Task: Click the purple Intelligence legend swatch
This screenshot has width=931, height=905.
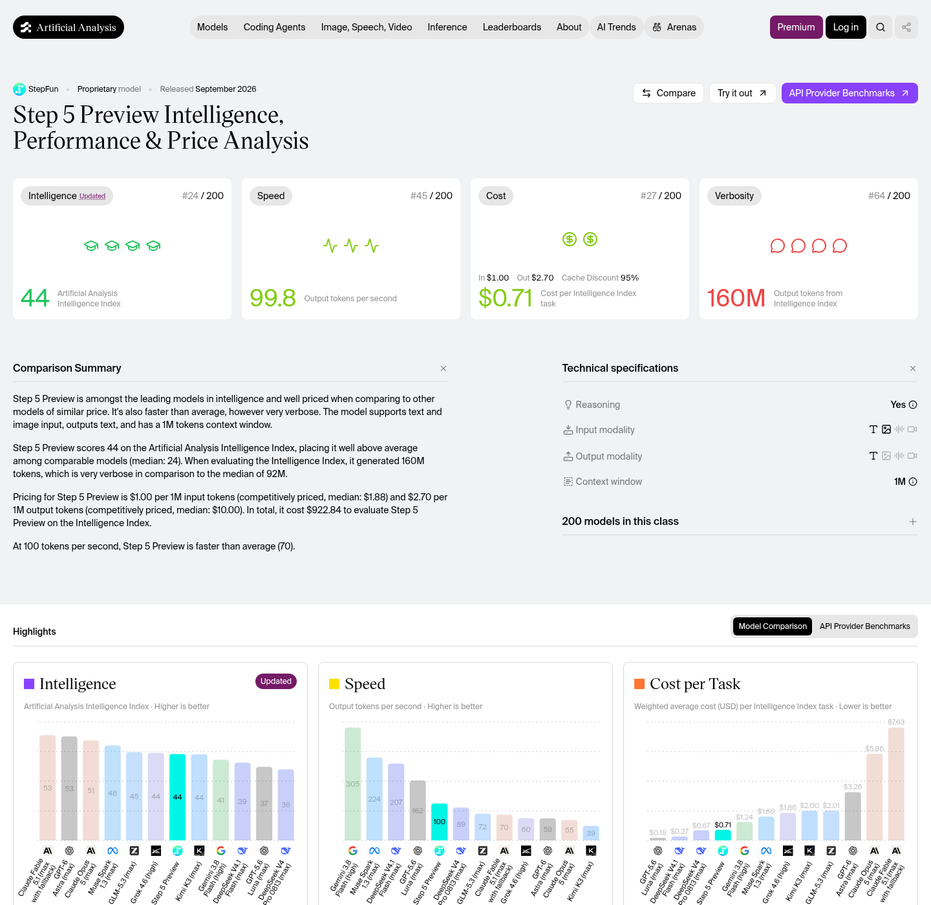Action: 29,684
